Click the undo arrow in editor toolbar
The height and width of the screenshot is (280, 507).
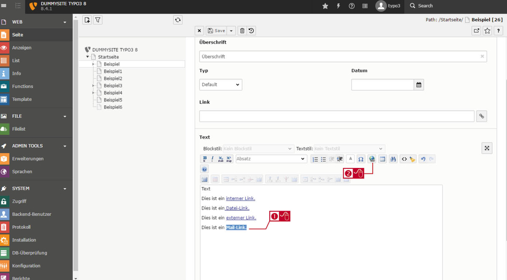(423, 159)
